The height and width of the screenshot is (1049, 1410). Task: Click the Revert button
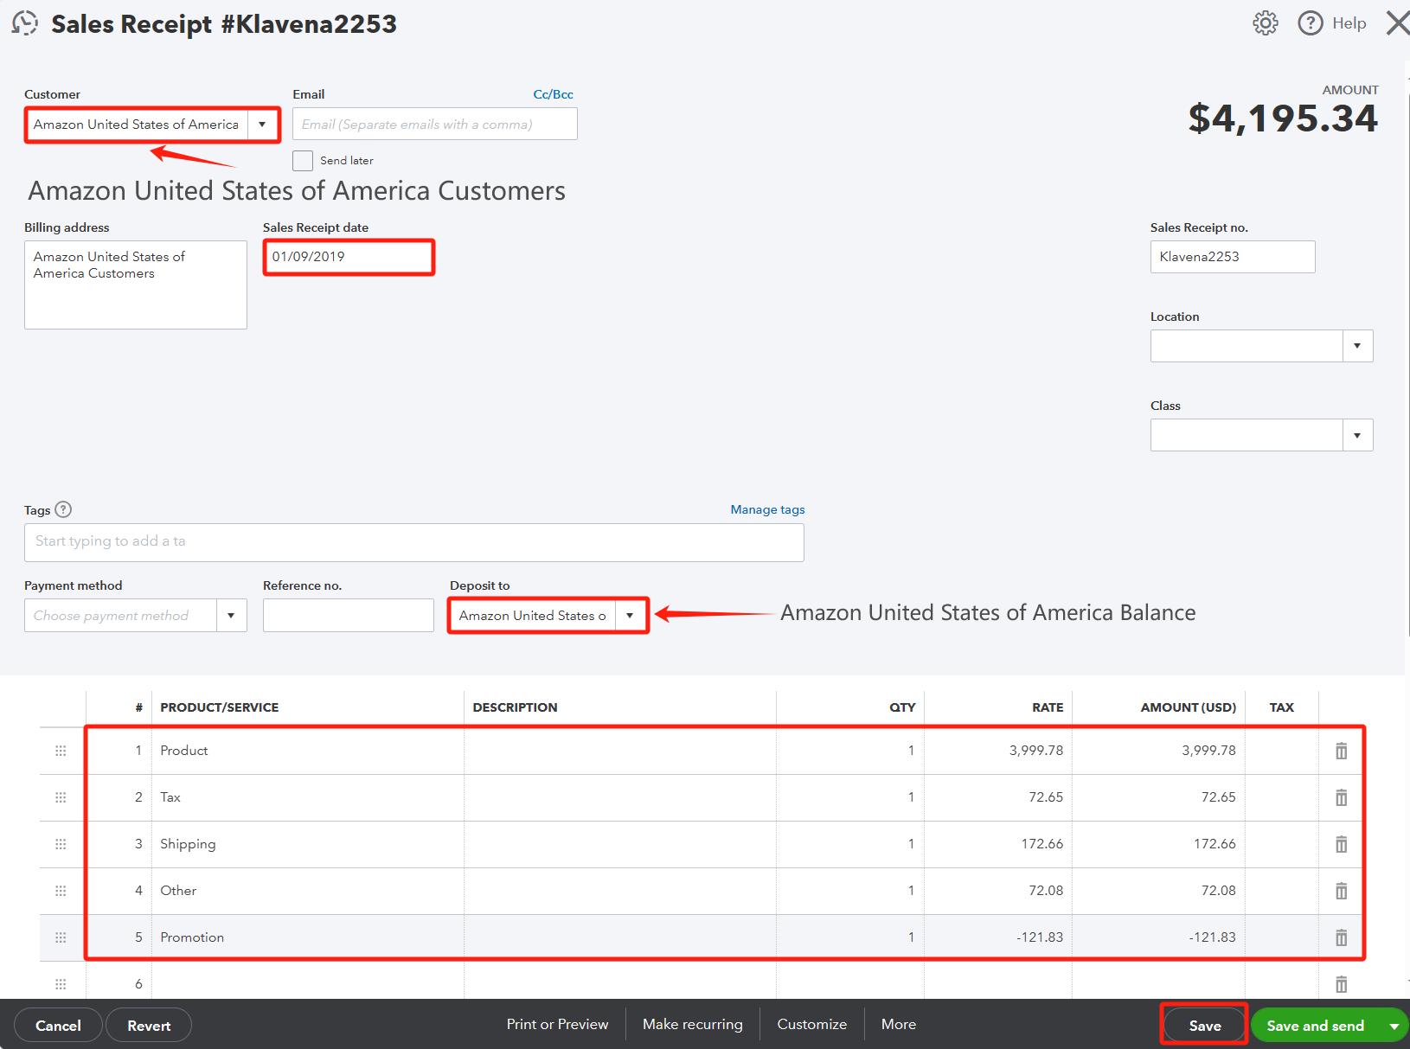149,1026
